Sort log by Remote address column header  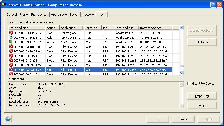pyautogui.click(x=155, y=28)
